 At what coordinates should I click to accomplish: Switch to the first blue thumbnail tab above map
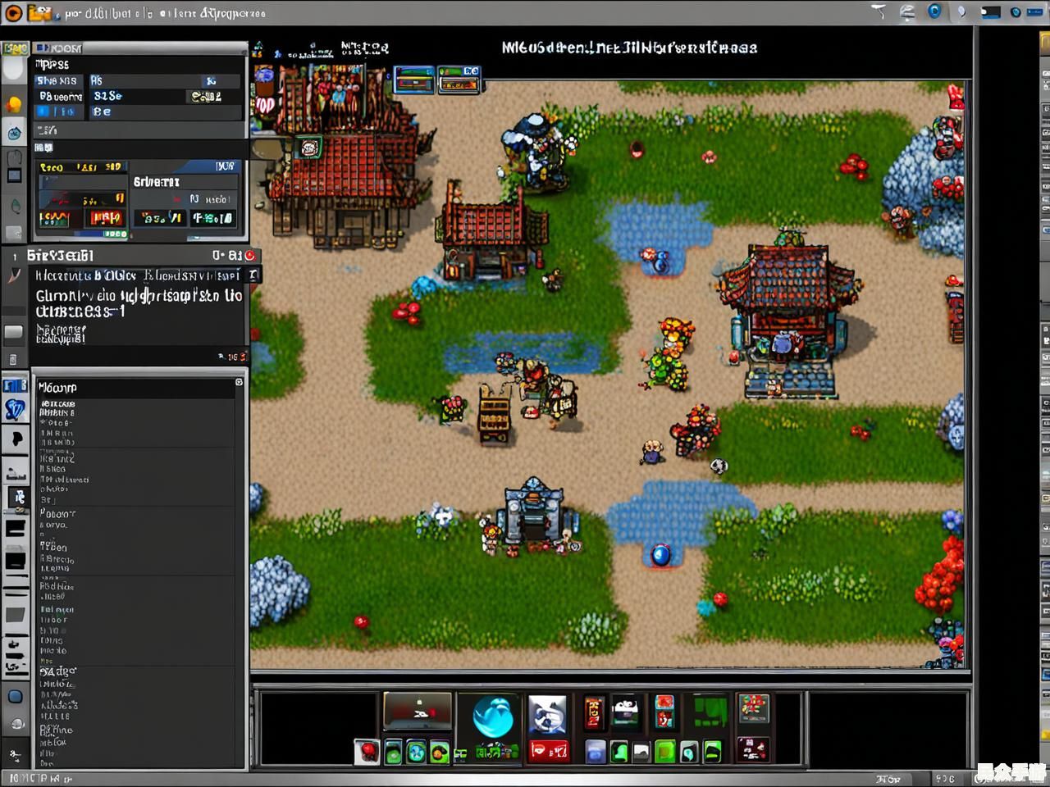click(x=414, y=80)
